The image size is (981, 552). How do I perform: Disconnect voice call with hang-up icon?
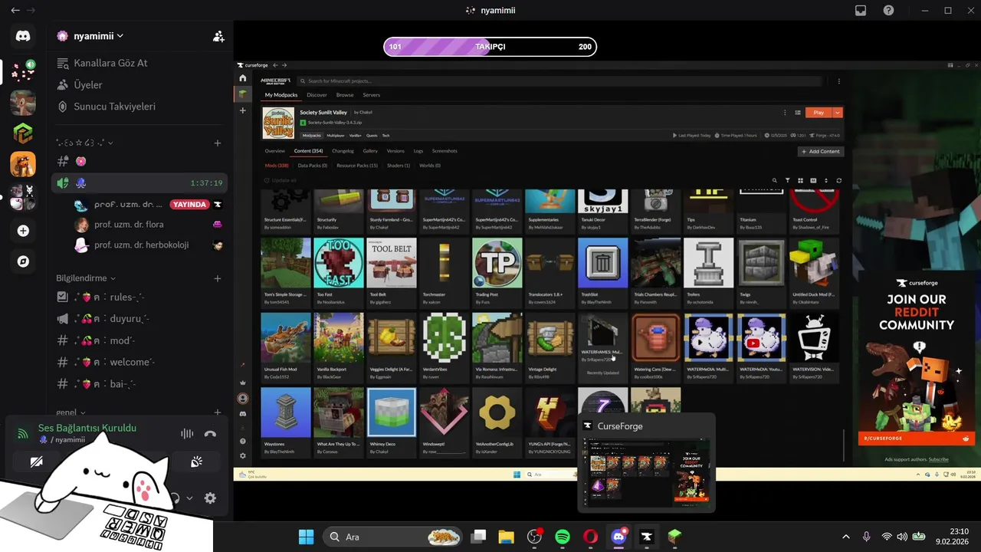click(x=210, y=434)
